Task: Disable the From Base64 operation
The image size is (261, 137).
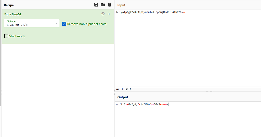Action: click(x=103, y=14)
